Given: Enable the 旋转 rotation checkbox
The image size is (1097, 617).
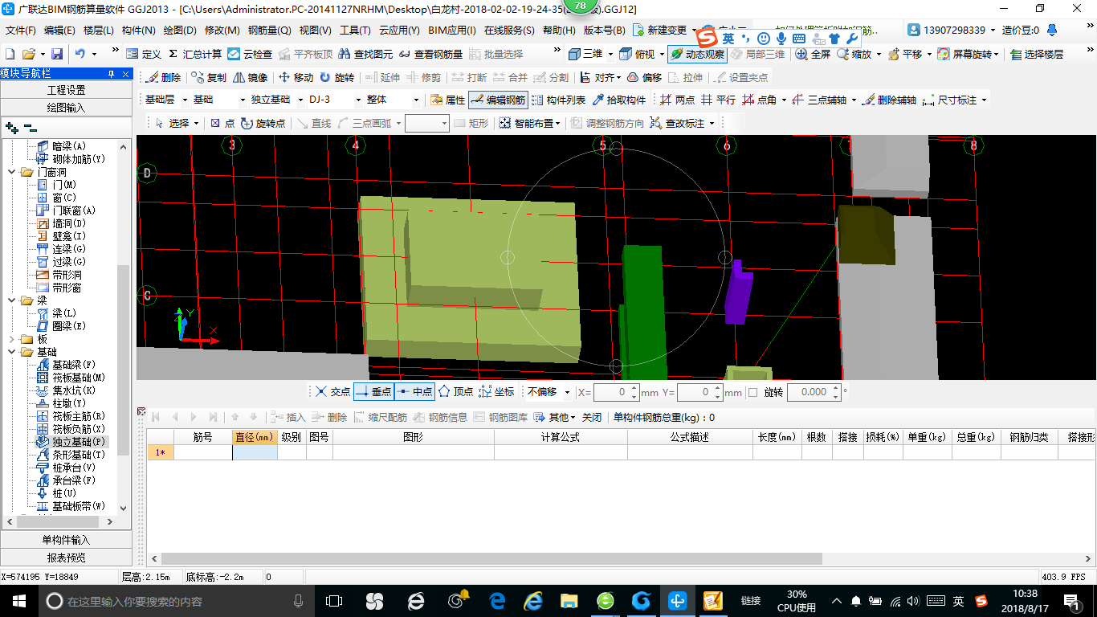Looking at the screenshot, I should (x=752, y=392).
